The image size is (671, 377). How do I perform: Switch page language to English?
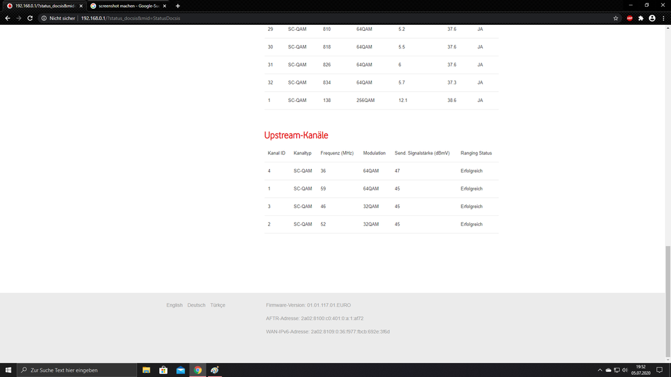174,305
